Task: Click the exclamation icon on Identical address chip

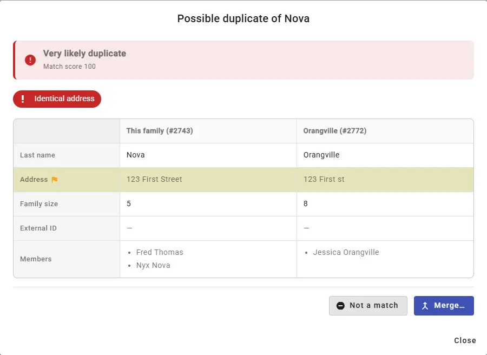Action: point(23,99)
